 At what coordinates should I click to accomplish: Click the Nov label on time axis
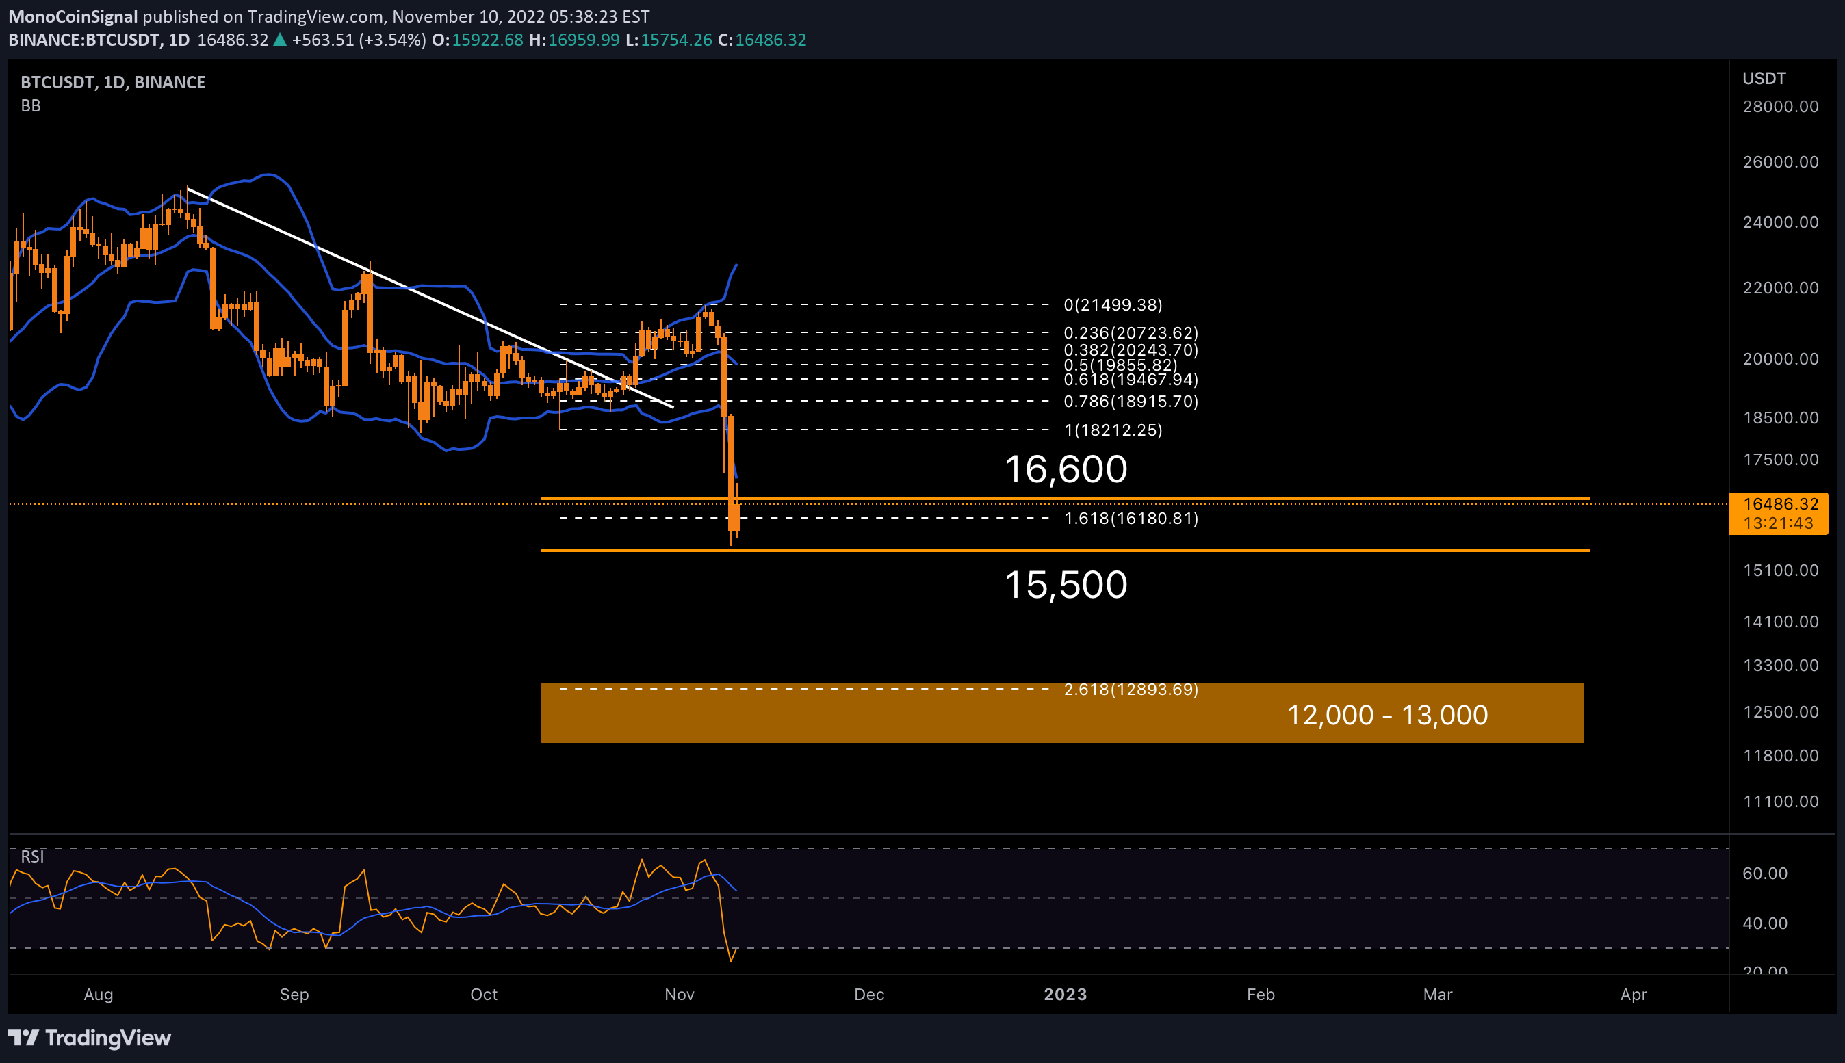click(680, 995)
